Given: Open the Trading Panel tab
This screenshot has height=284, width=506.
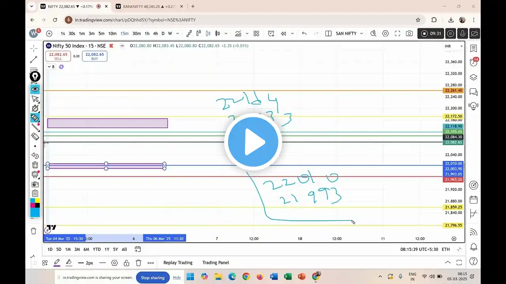Looking at the screenshot, I should tap(216, 263).
